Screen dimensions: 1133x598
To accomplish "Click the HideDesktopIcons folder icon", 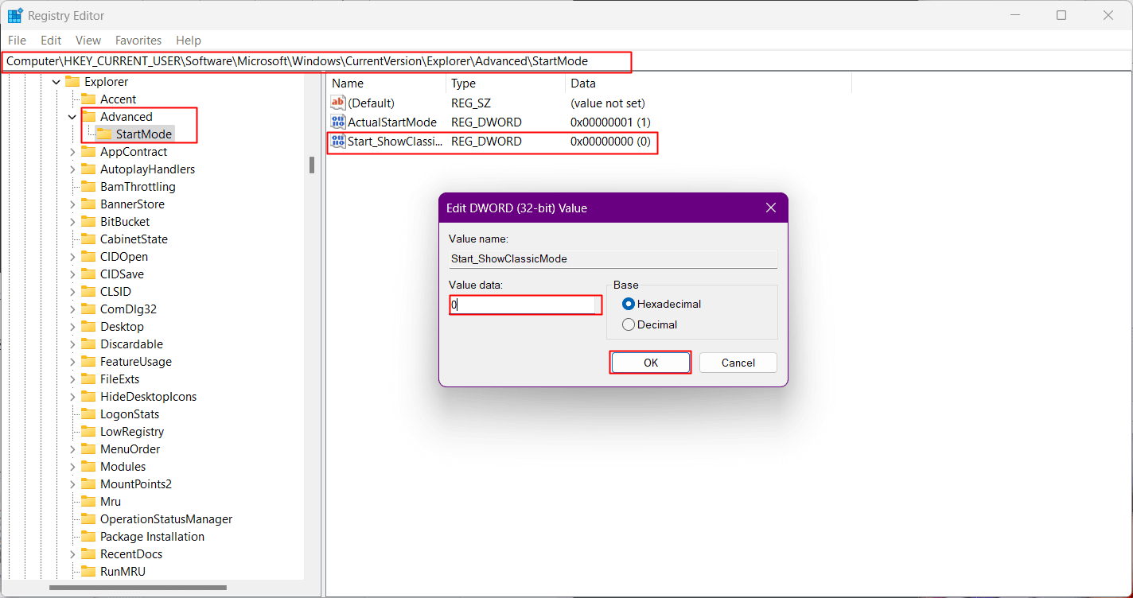I will tap(88, 397).
